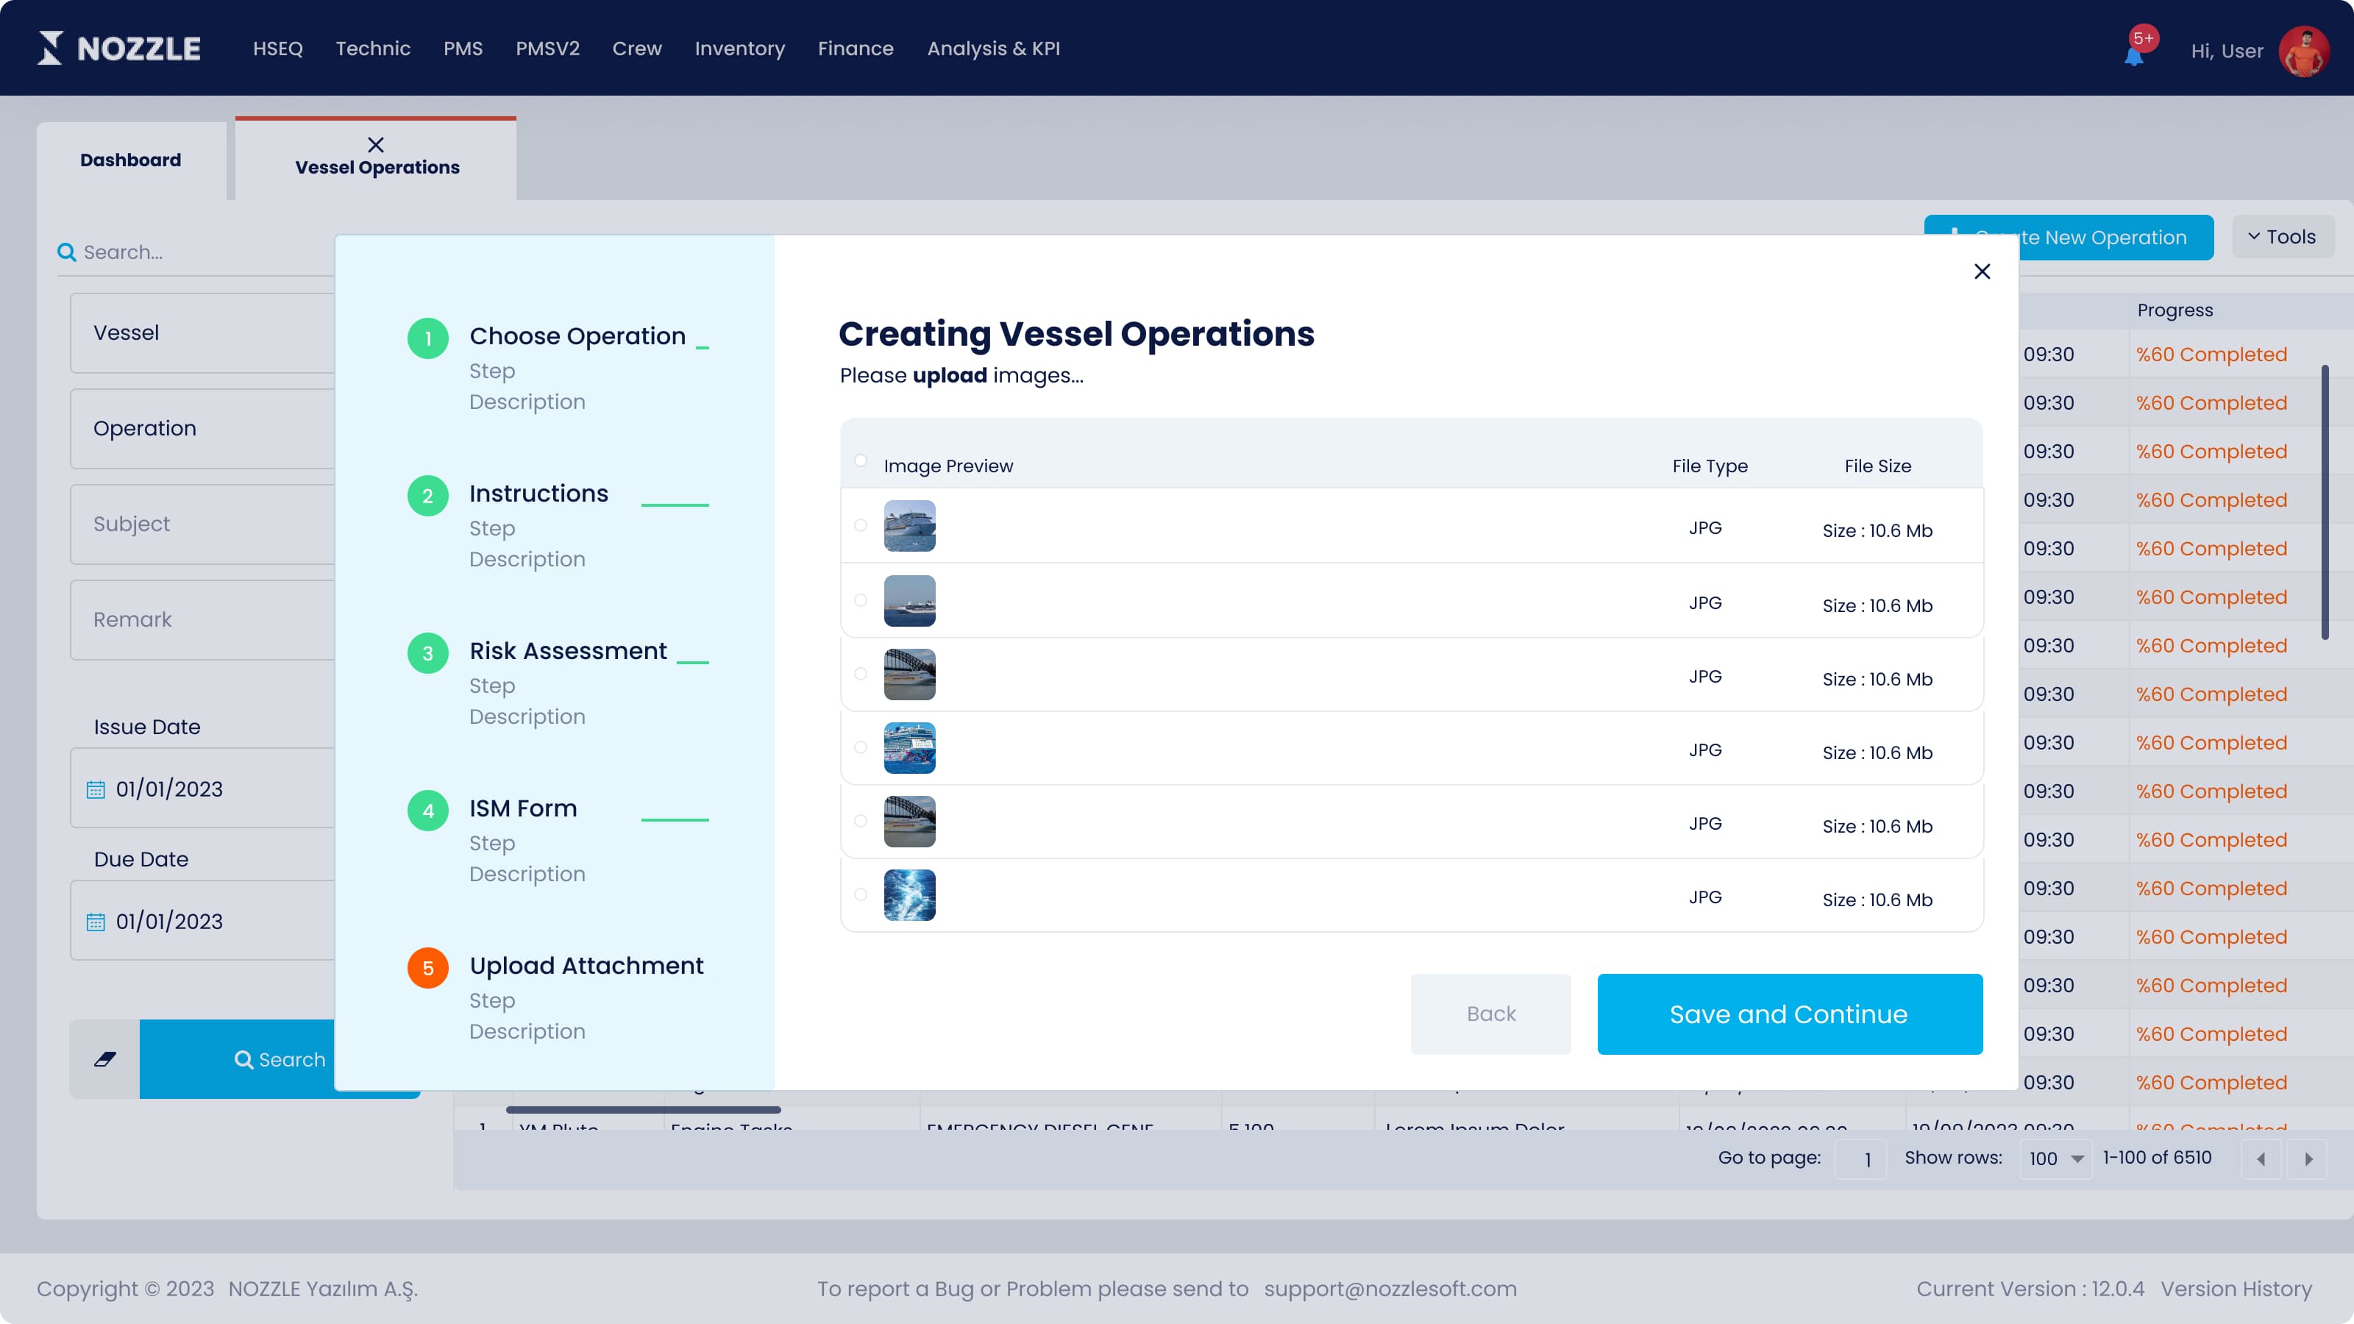Open the Show rows 100 dropdown
The image size is (2354, 1324).
pyautogui.click(x=2056, y=1158)
